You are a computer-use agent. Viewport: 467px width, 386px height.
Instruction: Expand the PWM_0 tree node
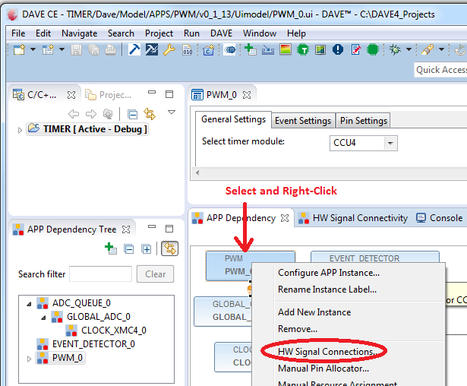pyautogui.click(x=29, y=359)
